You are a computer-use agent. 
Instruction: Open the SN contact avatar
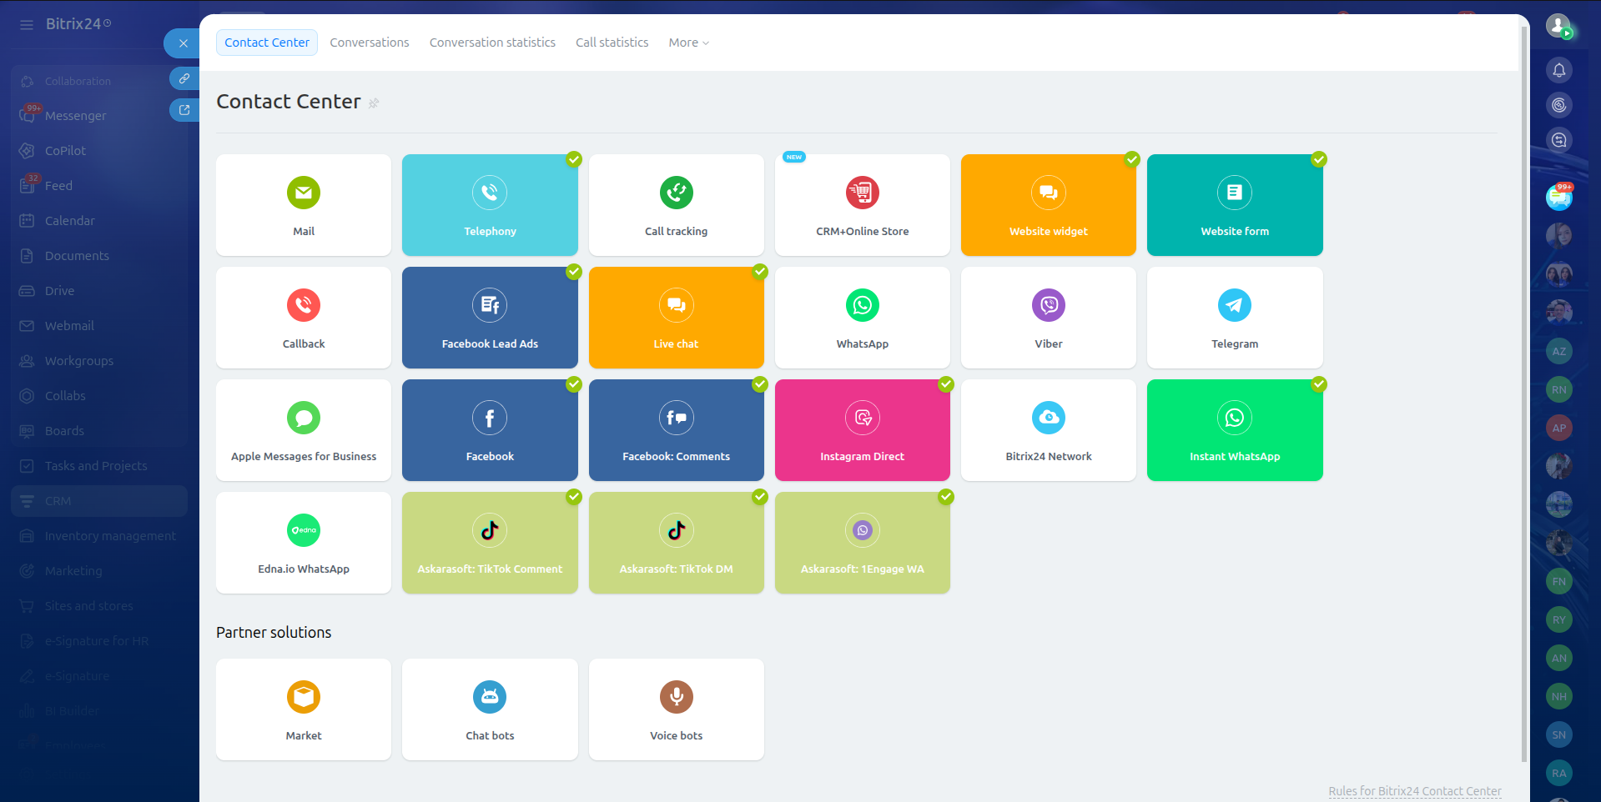[x=1558, y=734]
